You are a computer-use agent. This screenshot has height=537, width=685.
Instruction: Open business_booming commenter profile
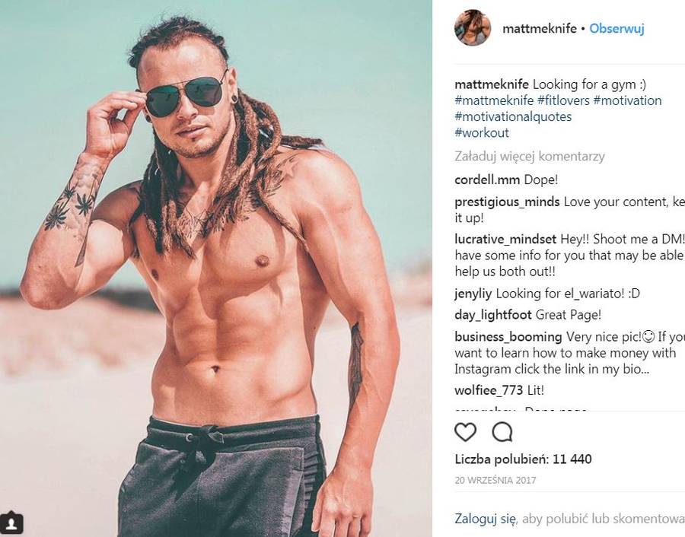click(508, 337)
